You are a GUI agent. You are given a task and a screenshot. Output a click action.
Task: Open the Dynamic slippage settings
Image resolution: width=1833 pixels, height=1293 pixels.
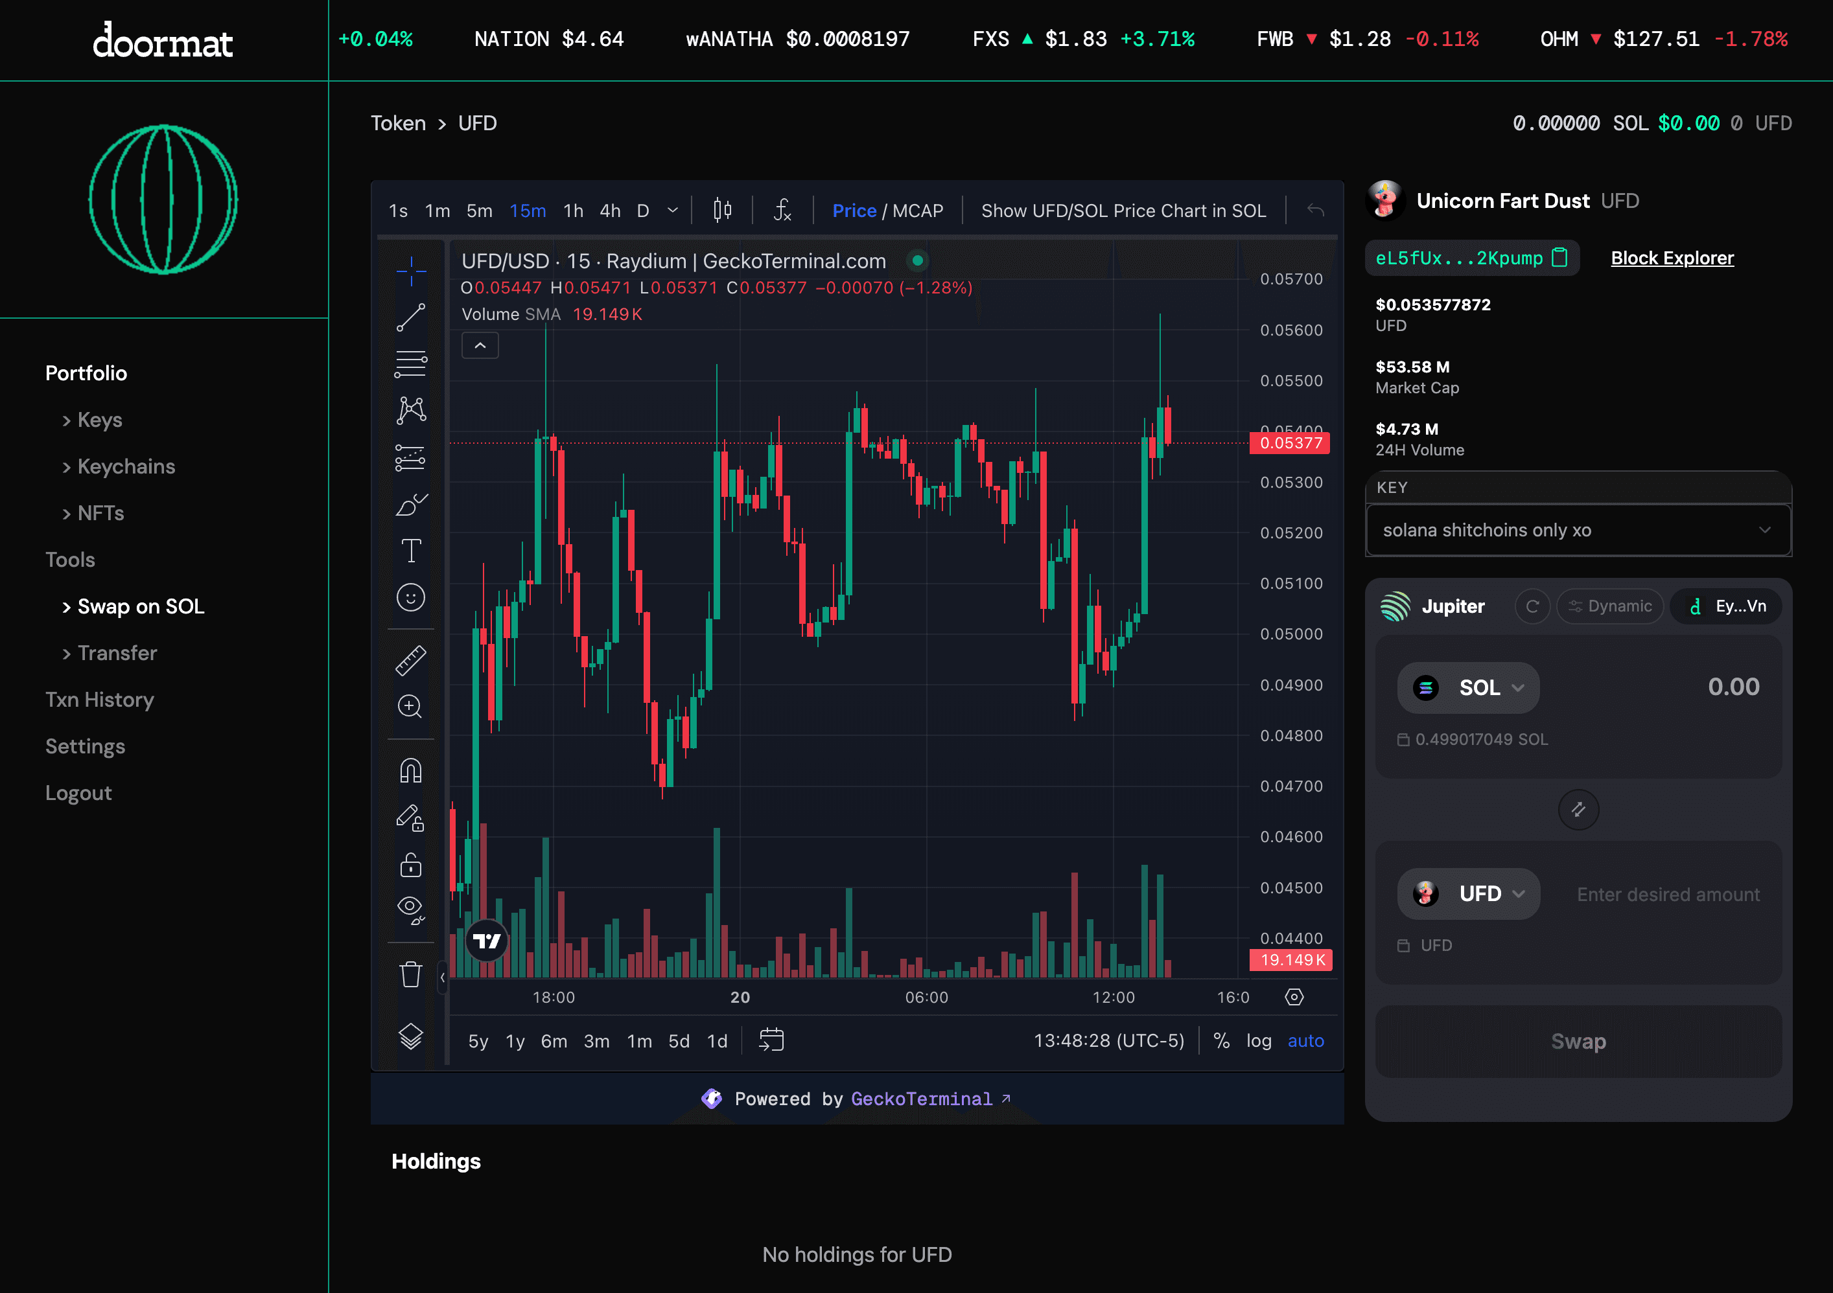coord(1609,606)
